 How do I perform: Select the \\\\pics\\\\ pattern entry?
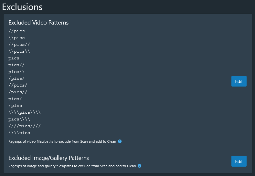pyautogui.click(x=25, y=112)
